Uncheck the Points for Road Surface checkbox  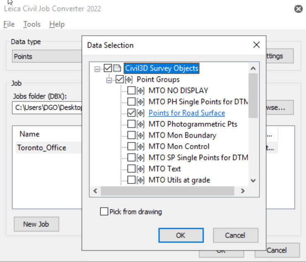tap(131, 113)
